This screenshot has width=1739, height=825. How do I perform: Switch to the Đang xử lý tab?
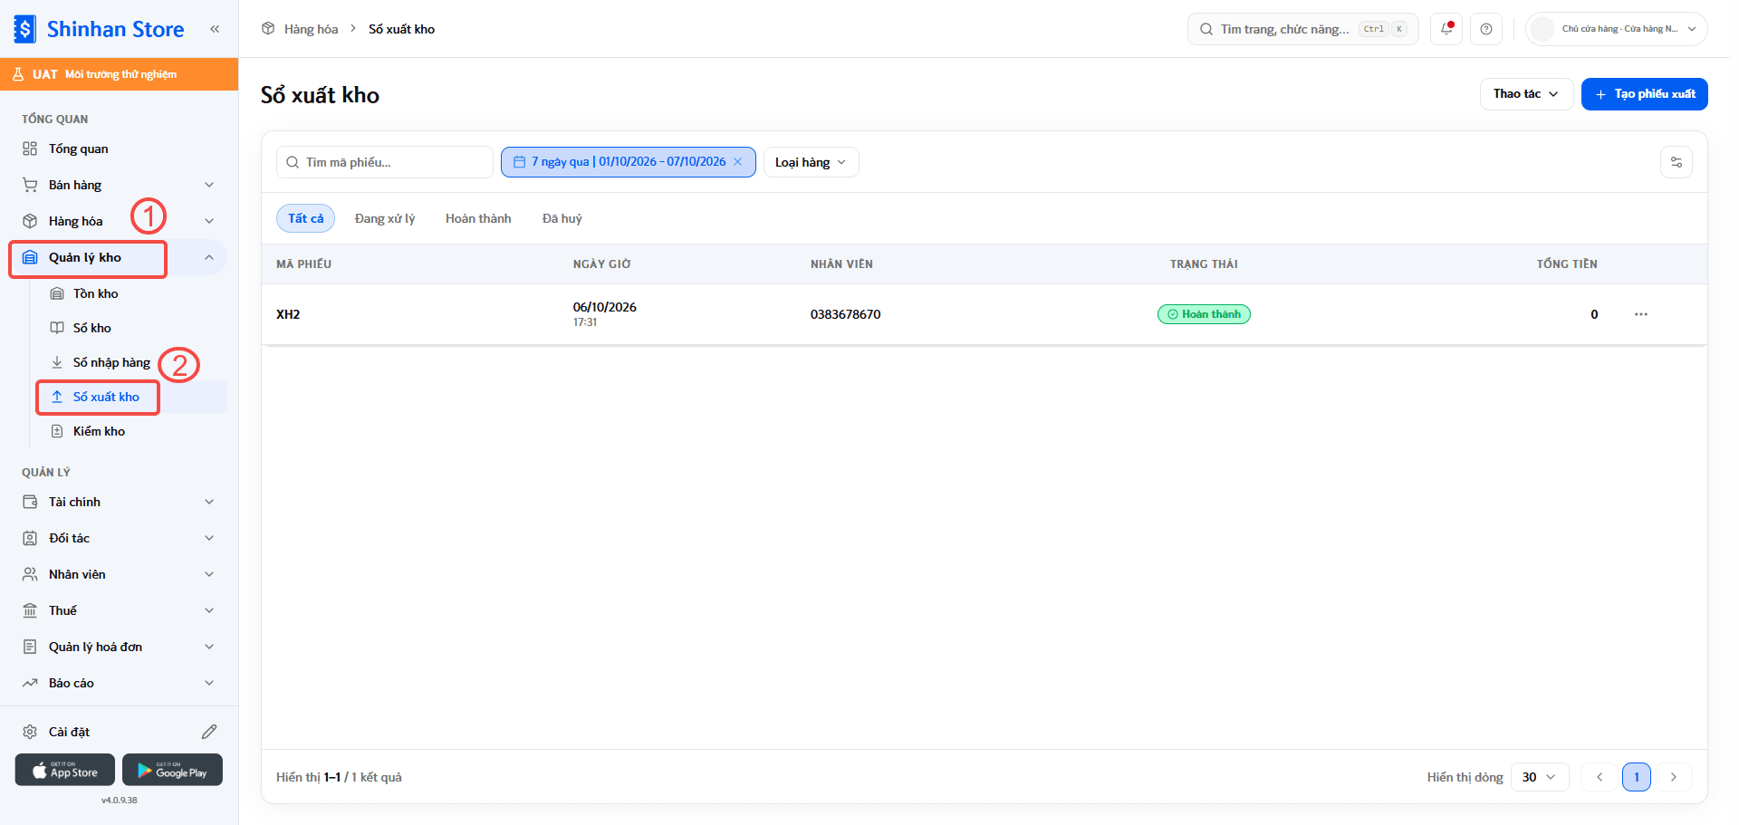click(x=385, y=218)
